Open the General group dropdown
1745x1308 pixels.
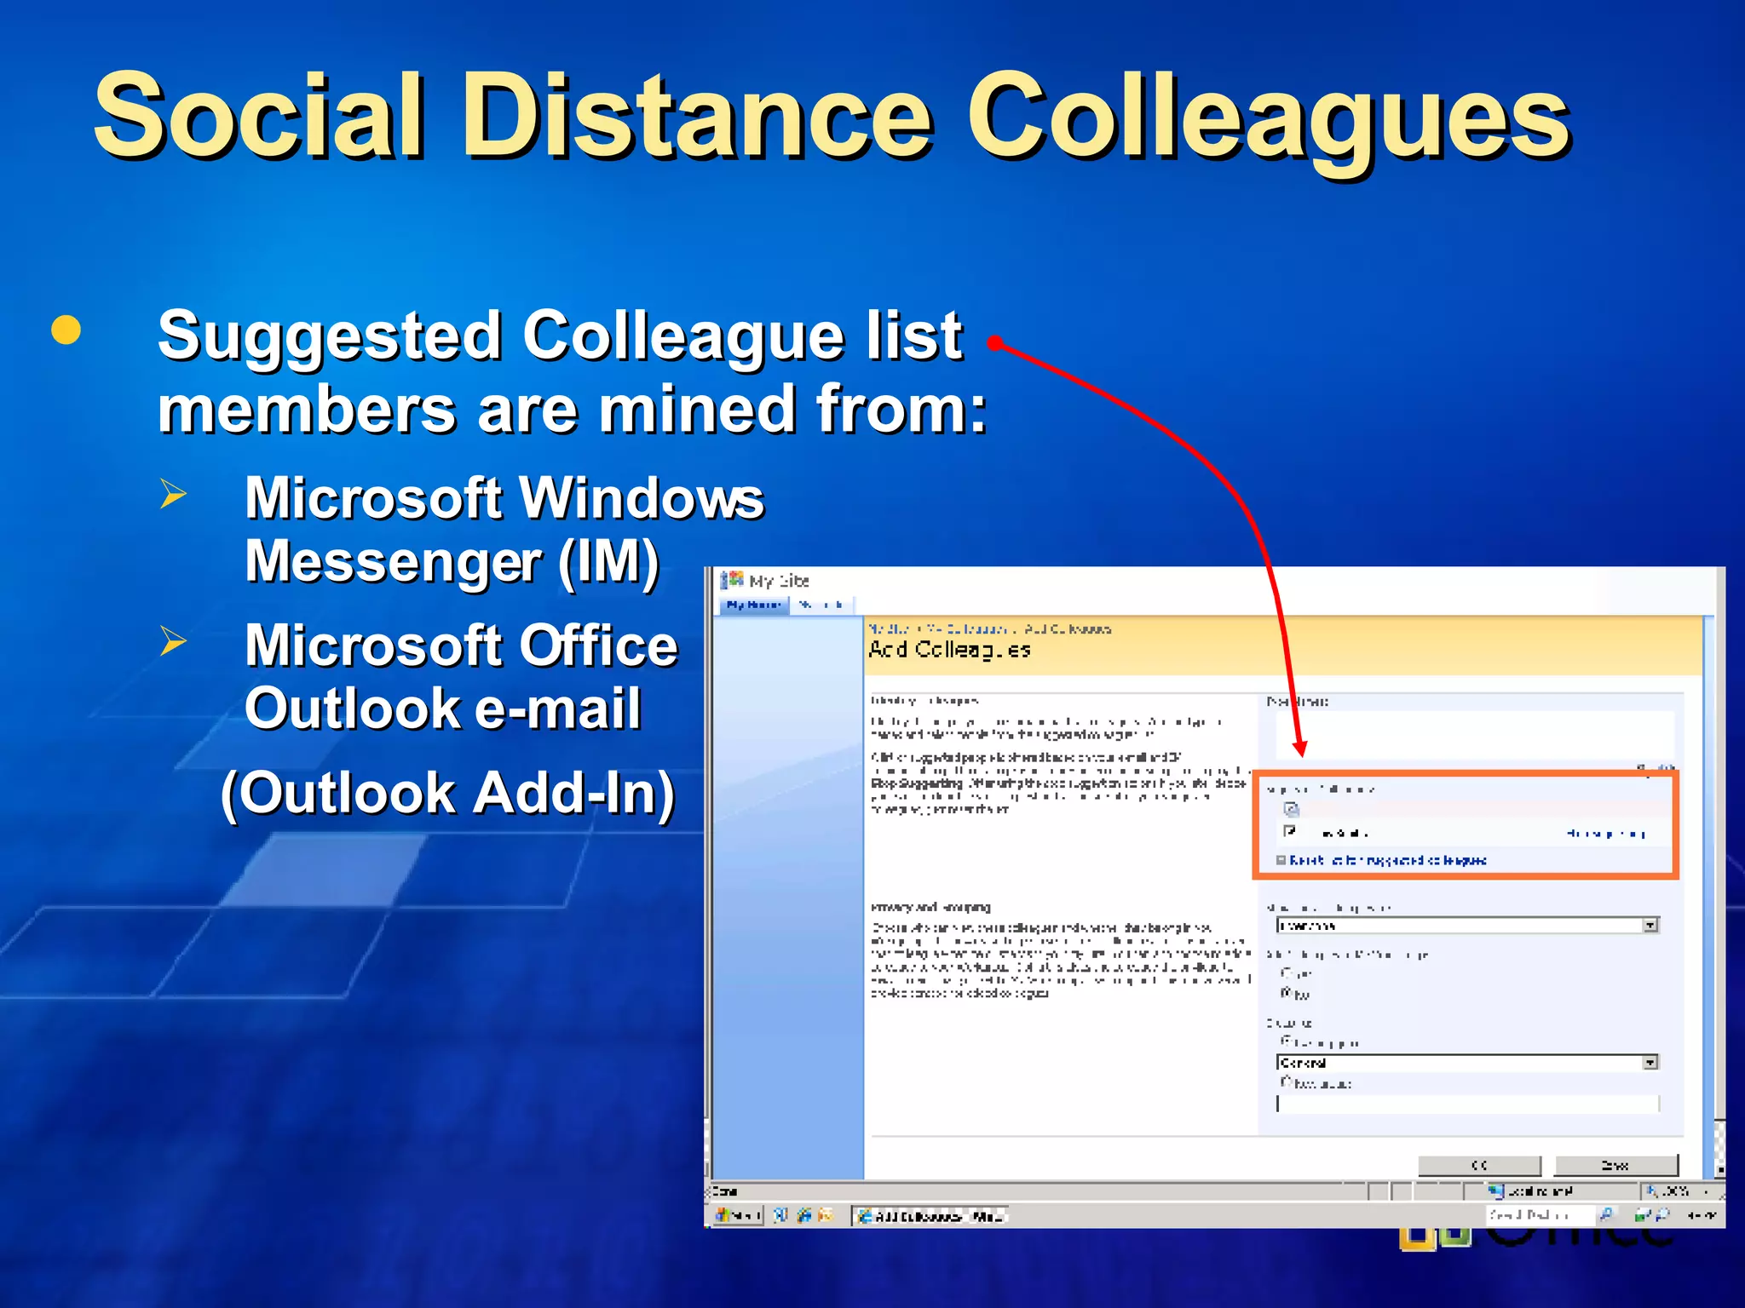[x=1467, y=1063]
